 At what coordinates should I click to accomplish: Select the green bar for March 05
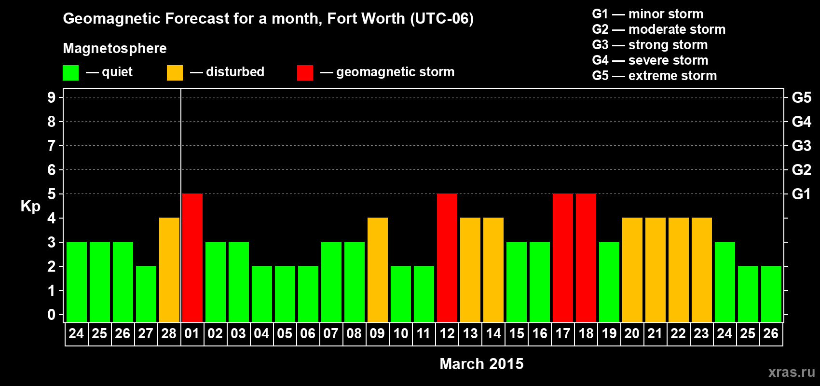285,294
